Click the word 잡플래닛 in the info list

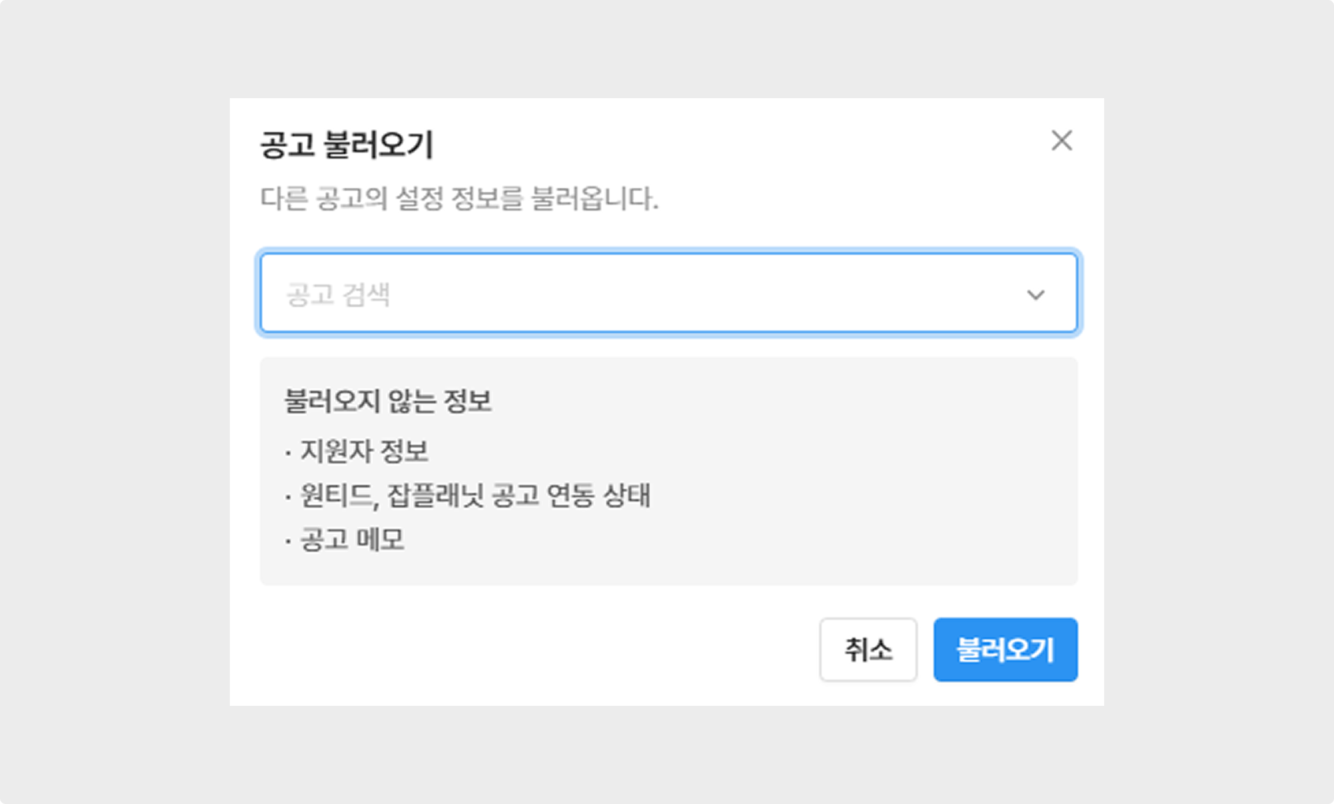pyautogui.click(x=435, y=496)
